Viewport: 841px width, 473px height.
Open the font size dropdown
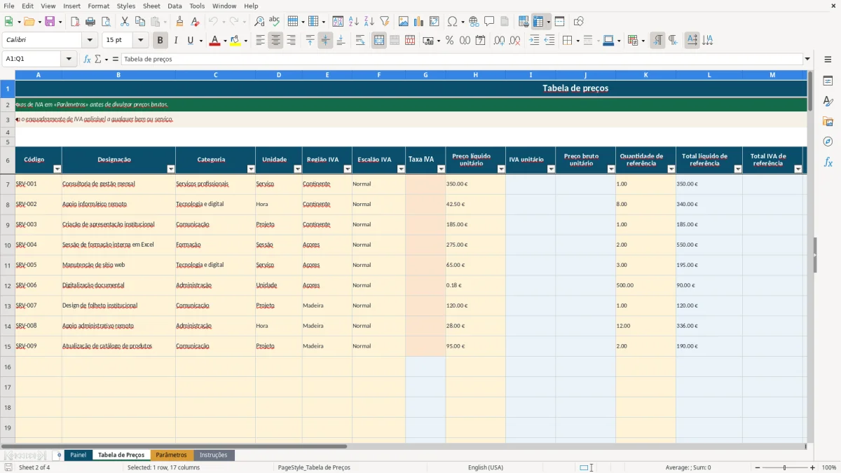pos(141,41)
